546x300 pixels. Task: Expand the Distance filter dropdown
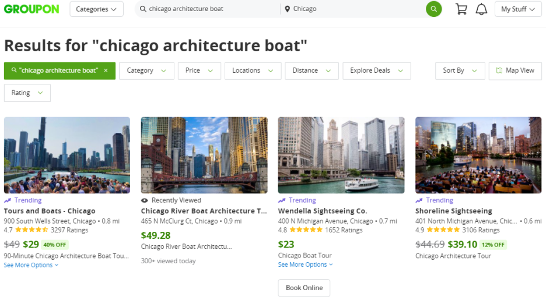(x=311, y=70)
